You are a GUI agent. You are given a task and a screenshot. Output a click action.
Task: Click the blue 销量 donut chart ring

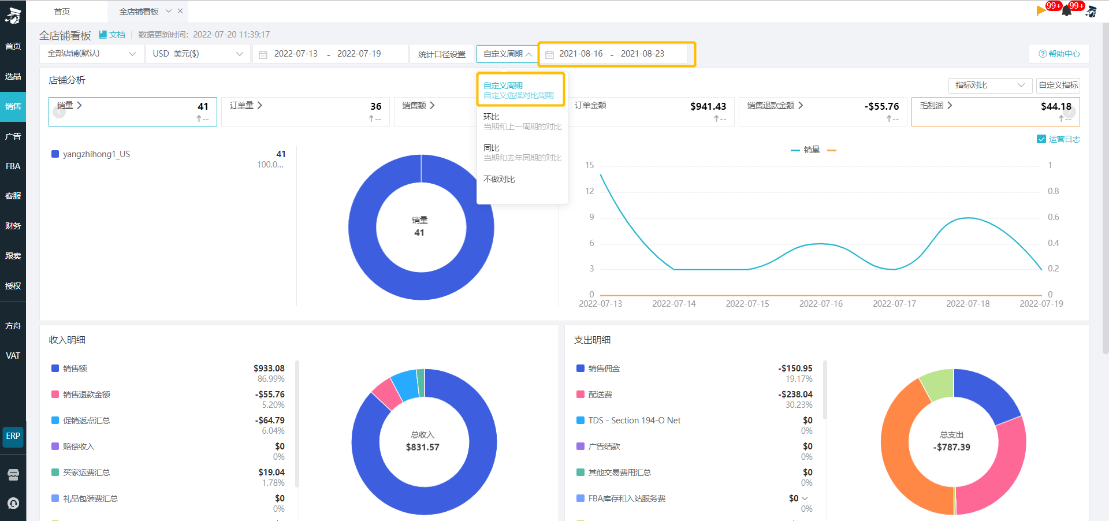tap(362, 228)
